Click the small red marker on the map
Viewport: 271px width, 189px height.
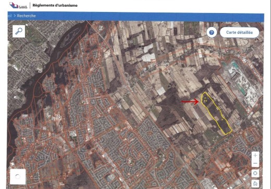tap(153, 60)
